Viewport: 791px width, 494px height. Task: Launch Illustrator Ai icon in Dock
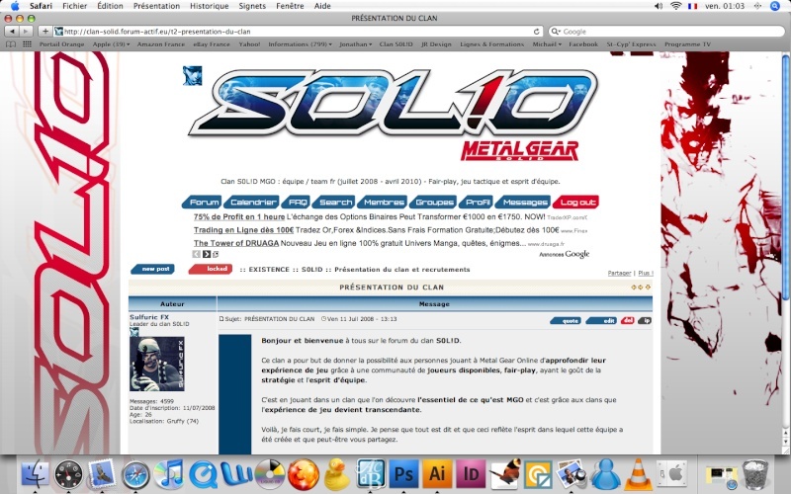click(x=437, y=474)
